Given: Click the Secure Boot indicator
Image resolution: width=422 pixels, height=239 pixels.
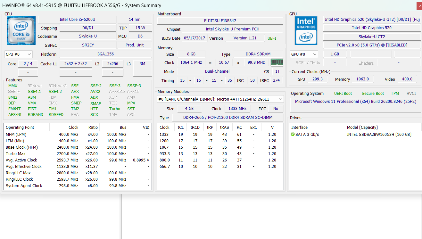Looking at the screenshot, I should 373,94.
